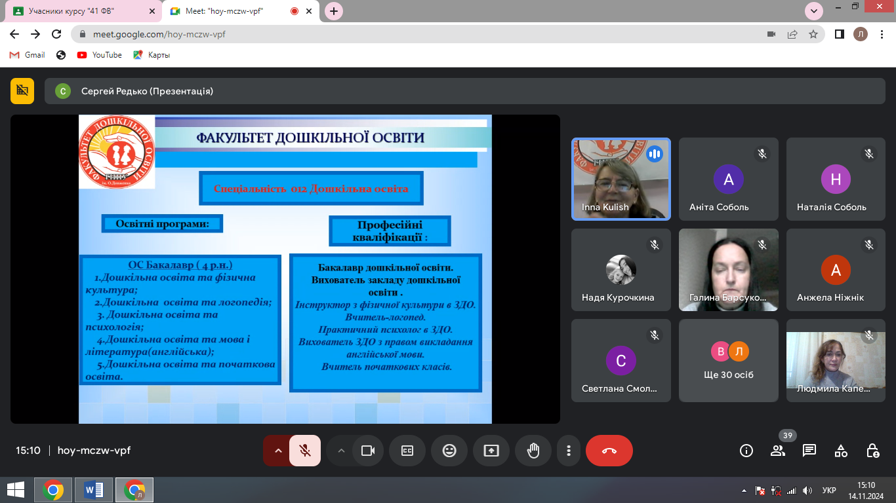The width and height of the screenshot is (896, 503).
Task: Open more options three-dot menu
Action: click(569, 451)
